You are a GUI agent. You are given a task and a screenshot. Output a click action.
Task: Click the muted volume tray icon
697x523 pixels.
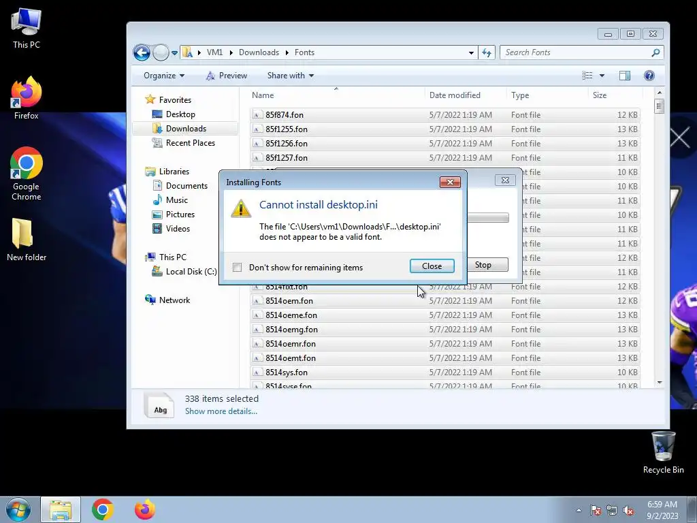pyautogui.click(x=628, y=511)
